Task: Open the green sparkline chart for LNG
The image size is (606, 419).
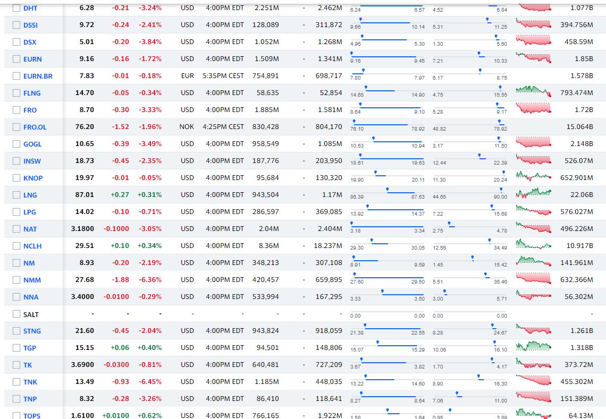Action: pyautogui.click(x=533, y=192)
